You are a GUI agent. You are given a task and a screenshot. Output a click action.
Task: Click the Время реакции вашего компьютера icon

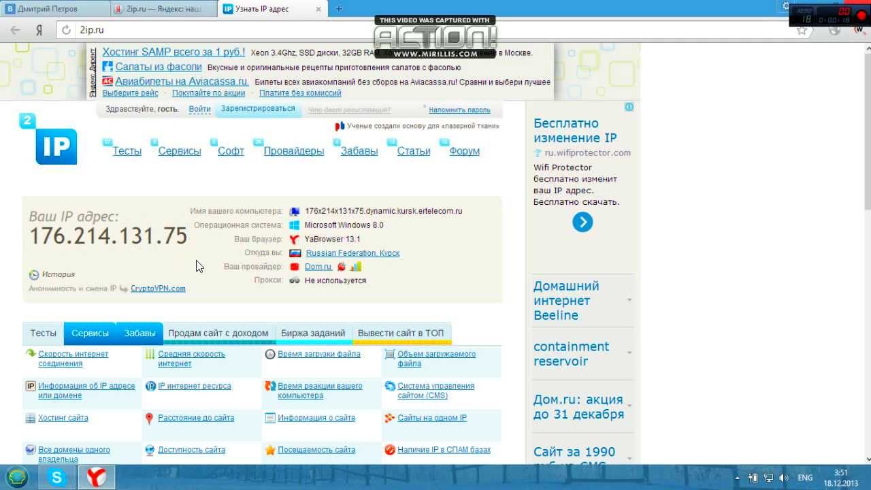270,386
